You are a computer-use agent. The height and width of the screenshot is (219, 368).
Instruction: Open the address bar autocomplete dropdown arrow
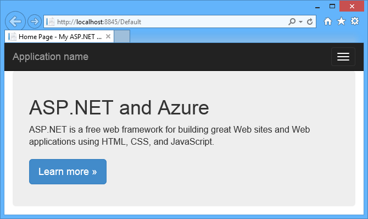point(300,22)
